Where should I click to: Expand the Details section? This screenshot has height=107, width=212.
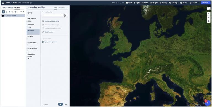[45, 104]
